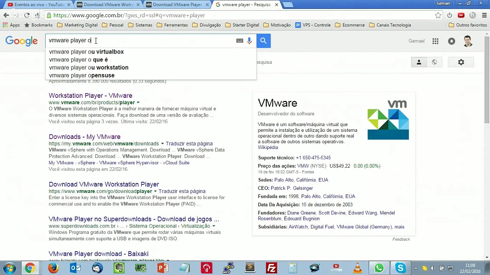This screenshot has width=490, height=275.
Task: Open calculator from taskbar
Action: (x=293, y=268)
